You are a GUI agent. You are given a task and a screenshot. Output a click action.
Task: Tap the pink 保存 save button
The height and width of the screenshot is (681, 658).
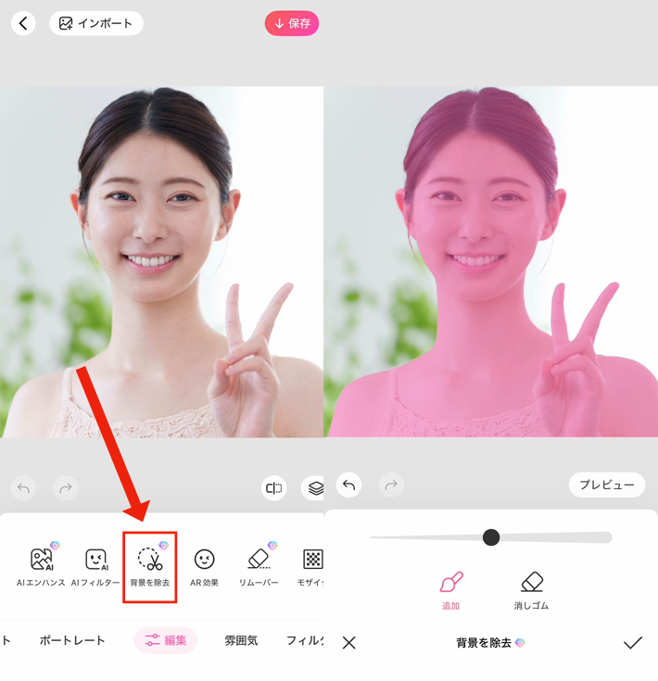292,23
